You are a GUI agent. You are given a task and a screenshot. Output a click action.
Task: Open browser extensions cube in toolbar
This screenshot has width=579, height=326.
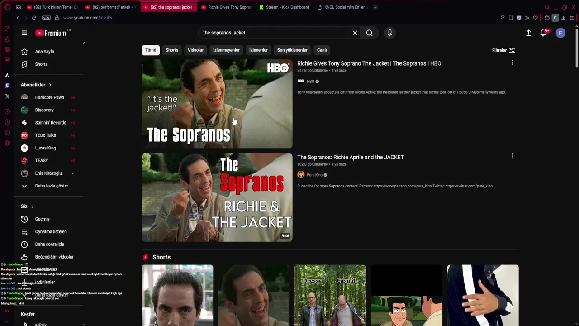click(x=547, y=18)
